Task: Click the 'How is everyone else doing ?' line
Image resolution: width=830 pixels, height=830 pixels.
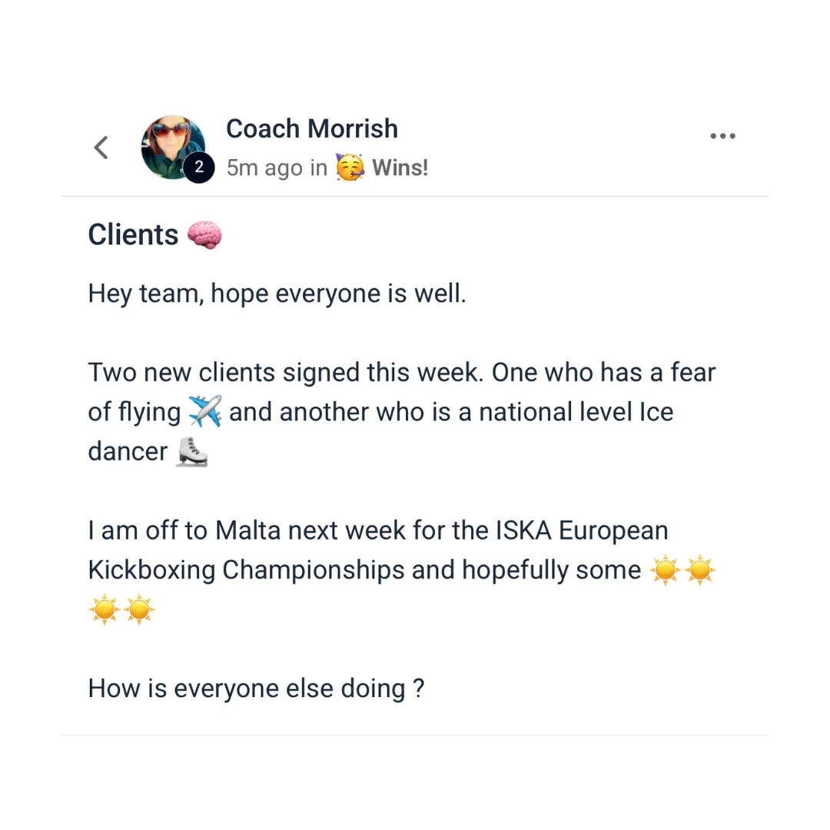Action: (256, 689)
